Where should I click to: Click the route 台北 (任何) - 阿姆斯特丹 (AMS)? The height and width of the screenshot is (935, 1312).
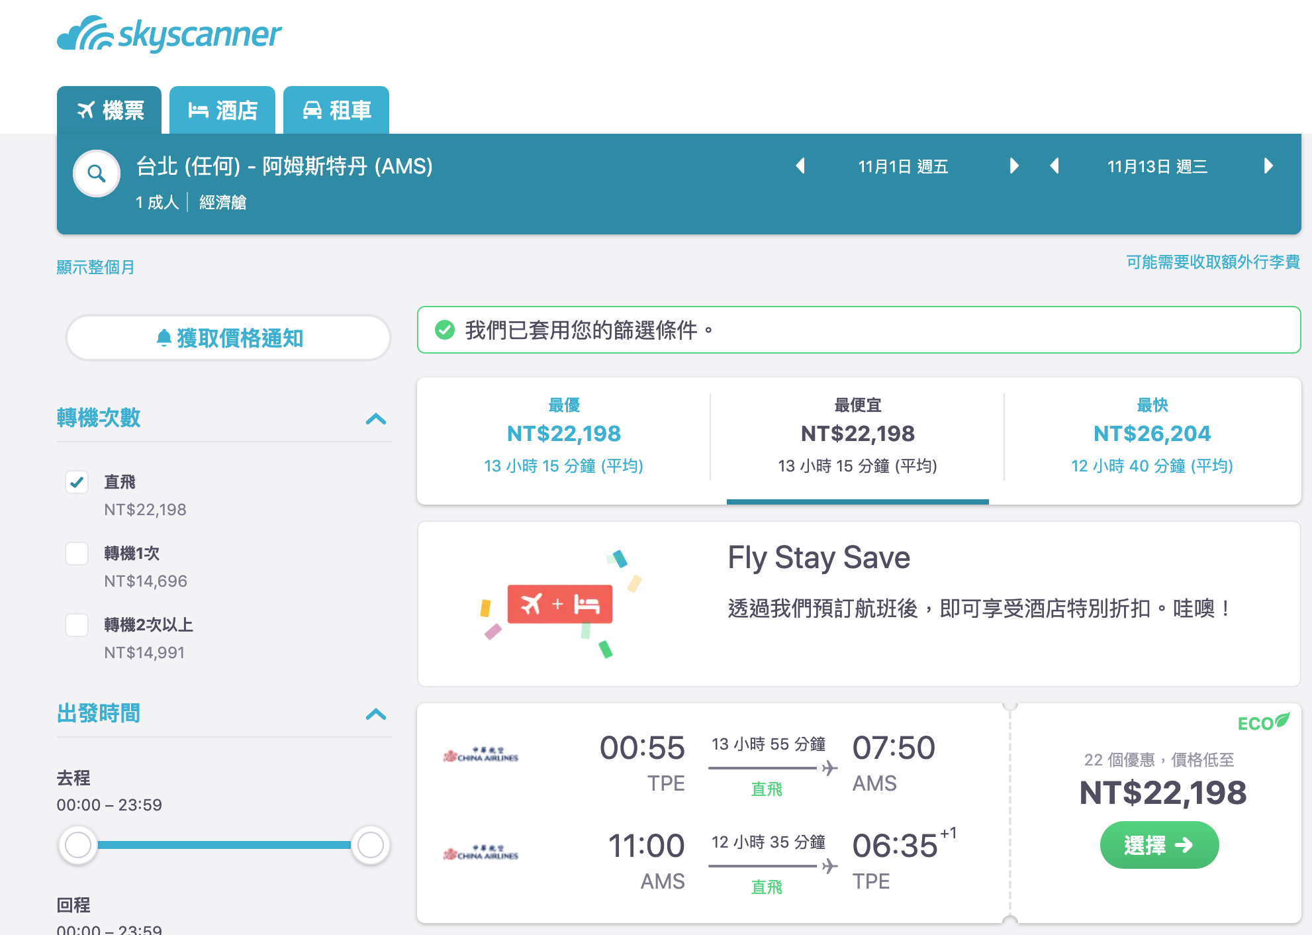(x=285, y=166)
